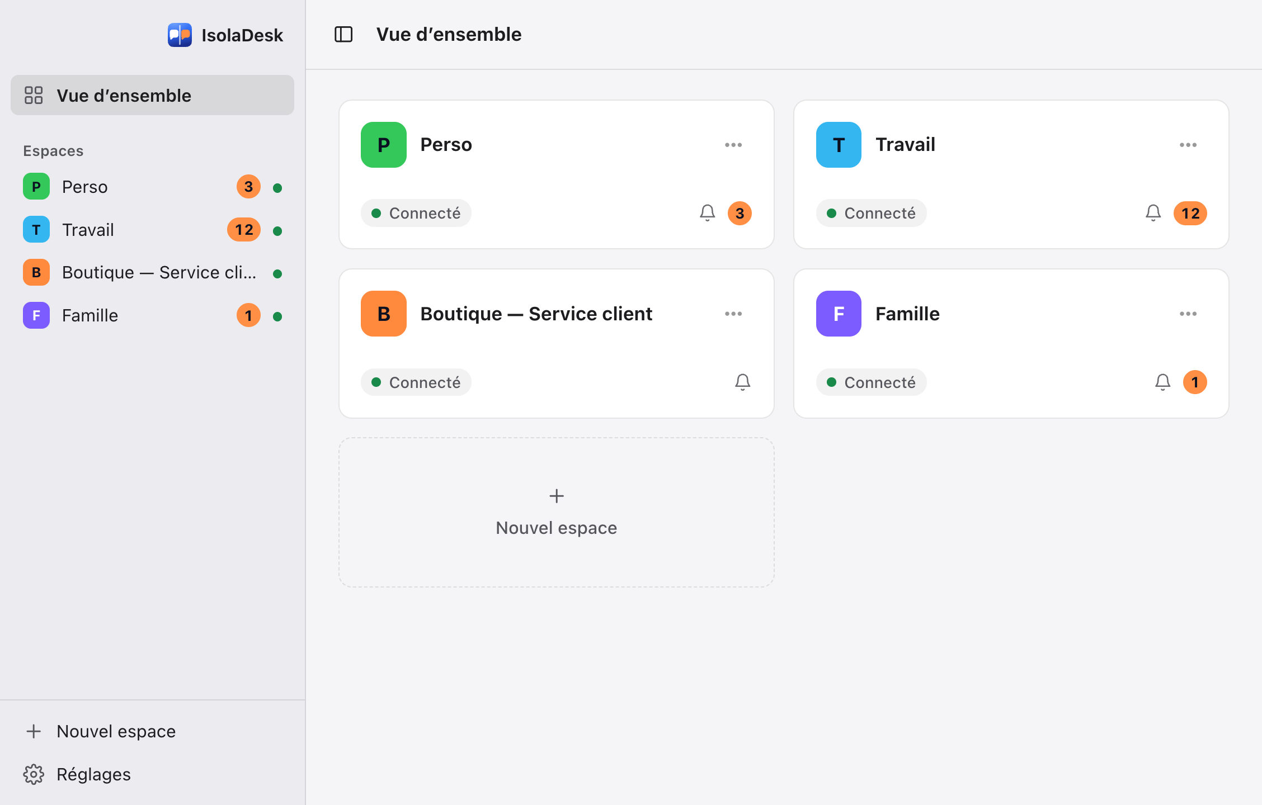Click the sidebar badge 3 next to Perso
Viewport: 1262px width, 805px height.
coord(248,187)
